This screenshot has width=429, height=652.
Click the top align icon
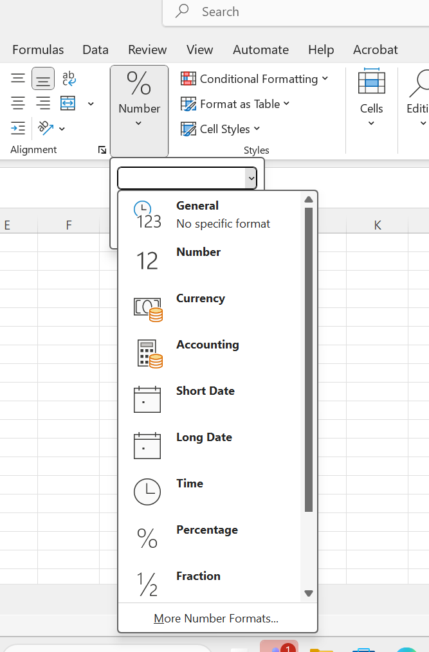point(18,78)
